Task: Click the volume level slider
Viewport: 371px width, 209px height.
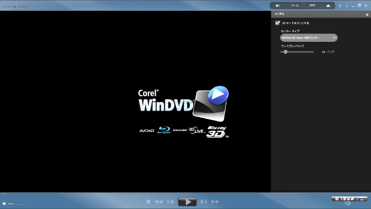Action: click(x=16, y=203)
